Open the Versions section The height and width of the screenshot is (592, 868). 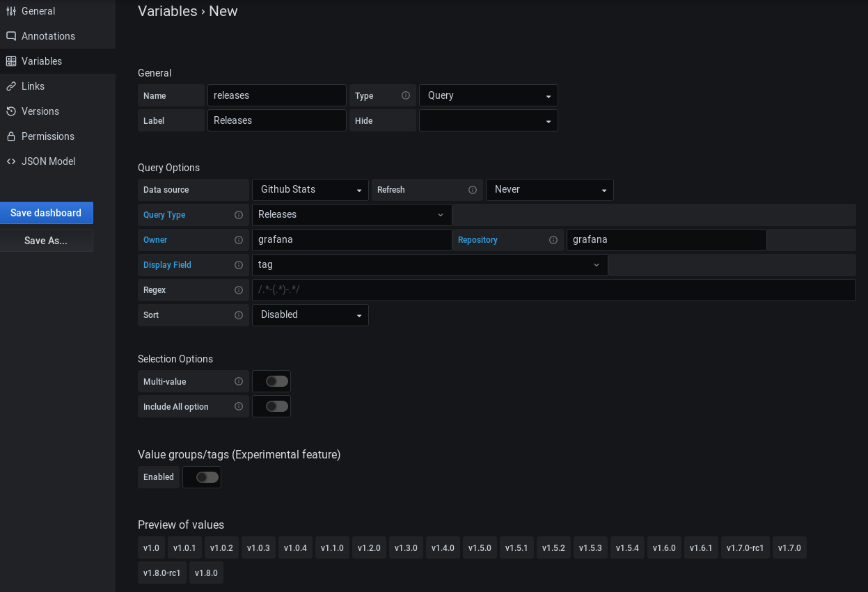tap(11, 111)
